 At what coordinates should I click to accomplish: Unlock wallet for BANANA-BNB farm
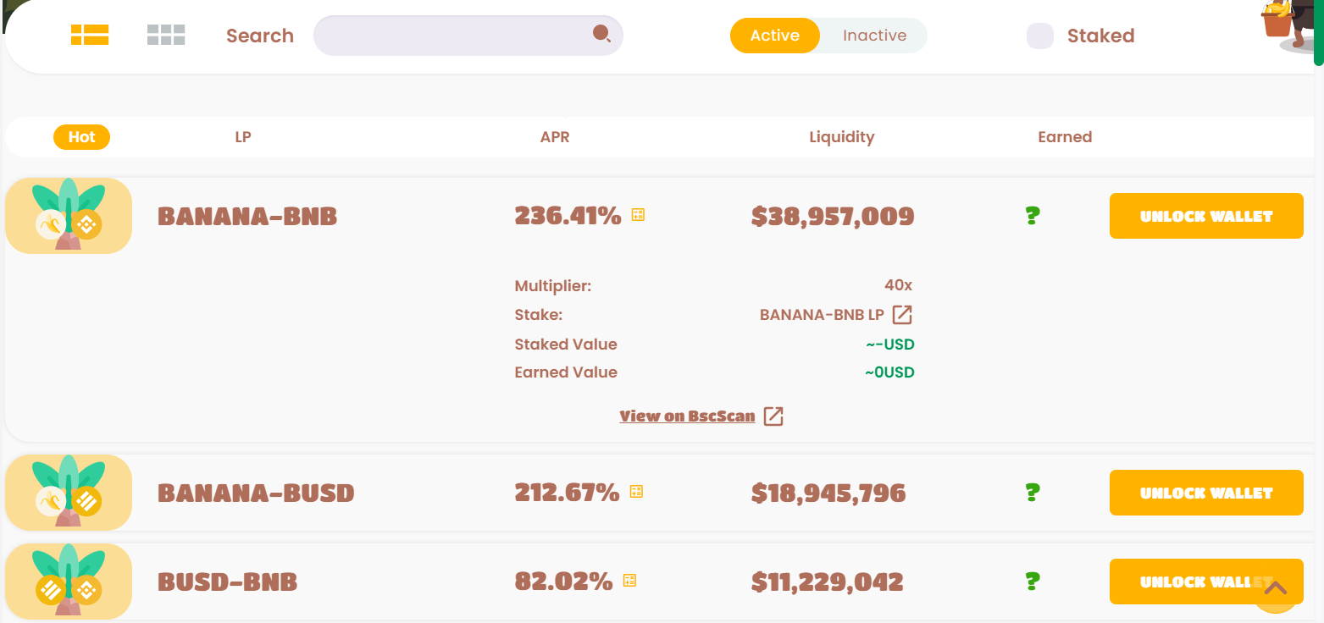[1206, 216]
